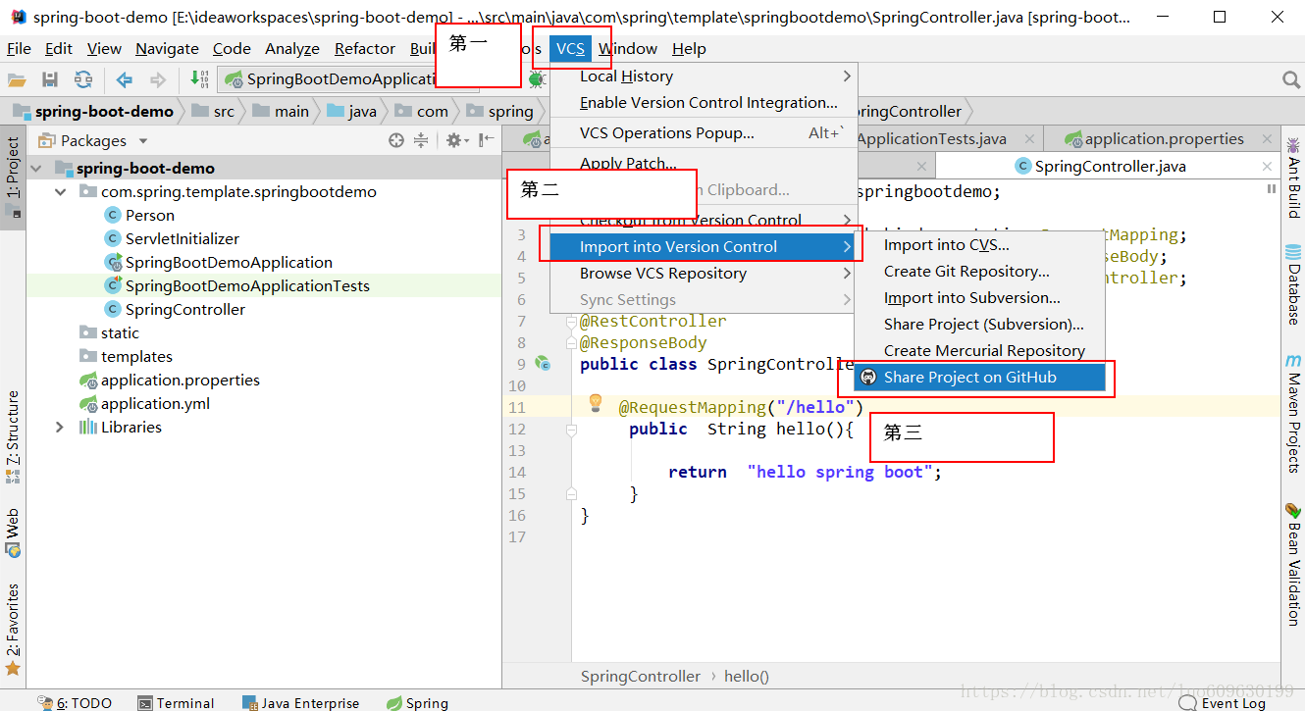This screenshot has width=1305, height=711.
Task: Click the green Build project icon
Action: [x=199, y=79]
